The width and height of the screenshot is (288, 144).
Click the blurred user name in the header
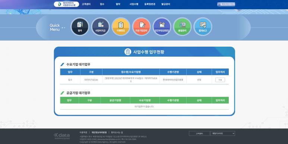point(226,4)
